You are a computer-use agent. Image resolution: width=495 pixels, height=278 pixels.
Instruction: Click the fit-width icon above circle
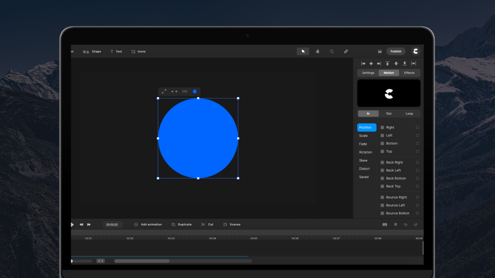(185, 92)
